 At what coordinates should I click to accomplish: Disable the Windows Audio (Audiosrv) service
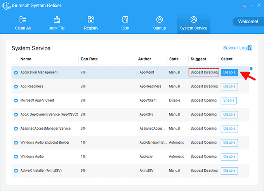(x=229, y=156)
